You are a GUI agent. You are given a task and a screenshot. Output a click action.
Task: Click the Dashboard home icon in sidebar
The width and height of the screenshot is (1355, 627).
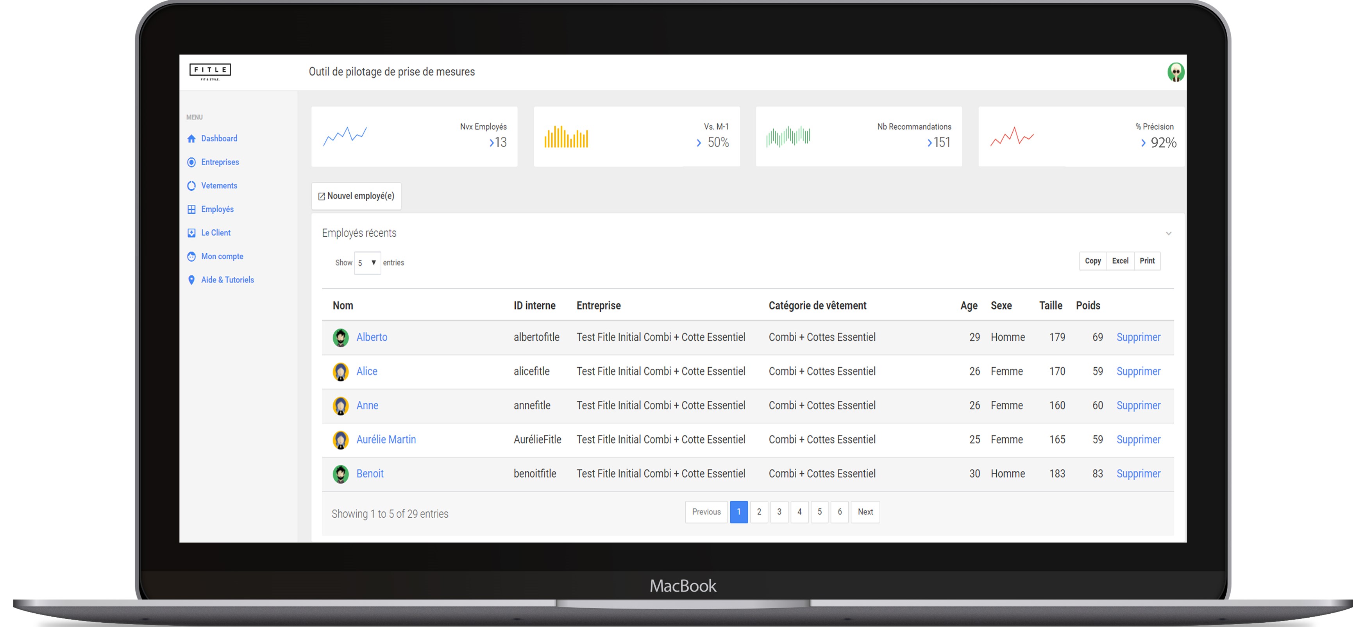(x=191, y=139)
